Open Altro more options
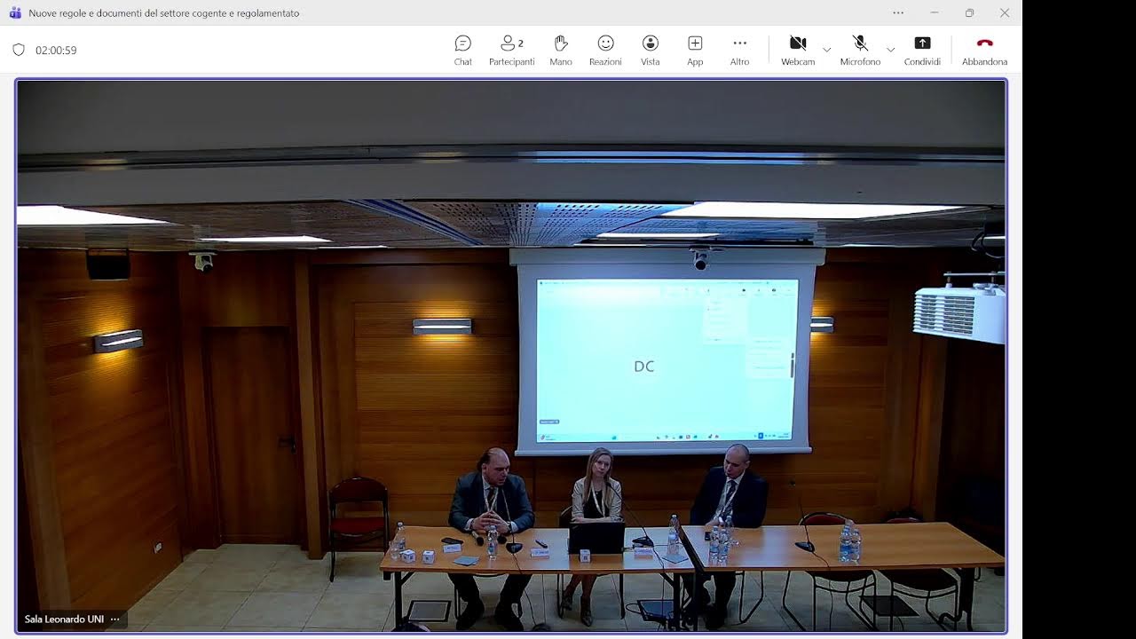This screenshot has width=1136, height=639. [x=739, y=51]
